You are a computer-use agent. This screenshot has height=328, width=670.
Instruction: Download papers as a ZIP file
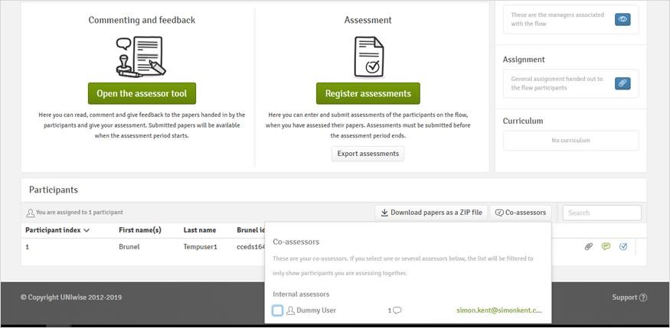pyautogui.click(x=431, y=213)
